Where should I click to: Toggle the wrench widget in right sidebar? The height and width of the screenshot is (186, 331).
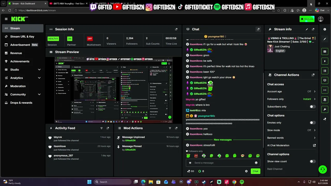tap(325, 109)
